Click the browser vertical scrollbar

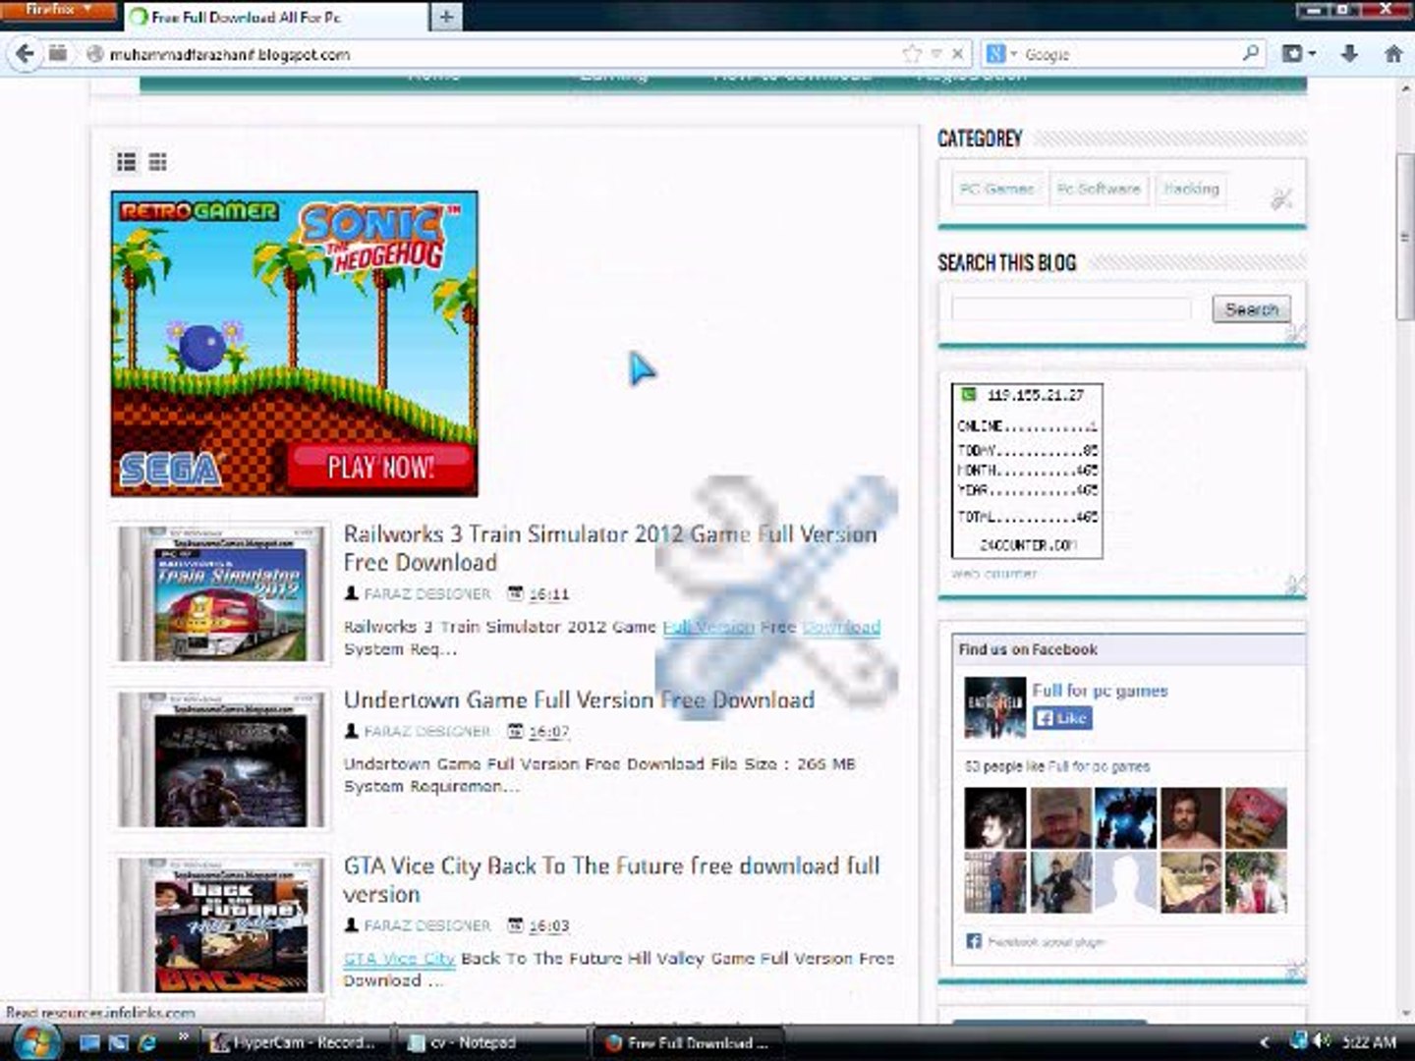tap(1405, 236)
